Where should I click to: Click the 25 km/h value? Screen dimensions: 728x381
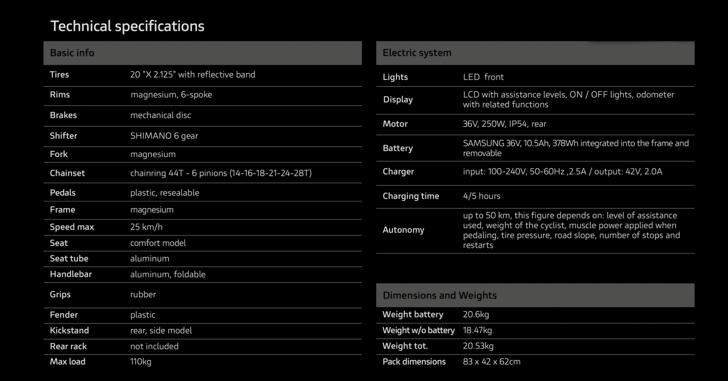point(146,227)
